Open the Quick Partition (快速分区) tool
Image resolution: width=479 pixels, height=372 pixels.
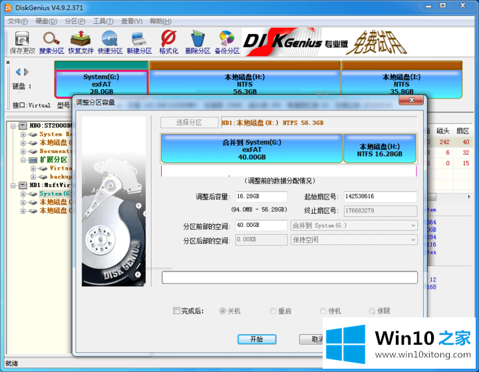110,42
